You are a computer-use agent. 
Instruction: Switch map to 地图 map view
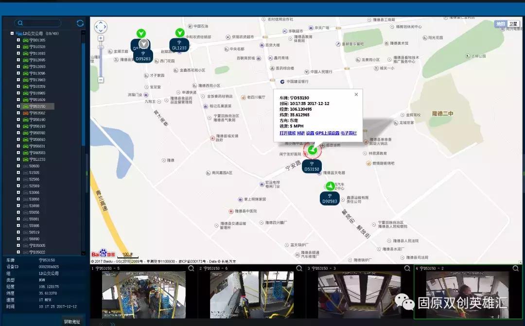tap(501, 24)
